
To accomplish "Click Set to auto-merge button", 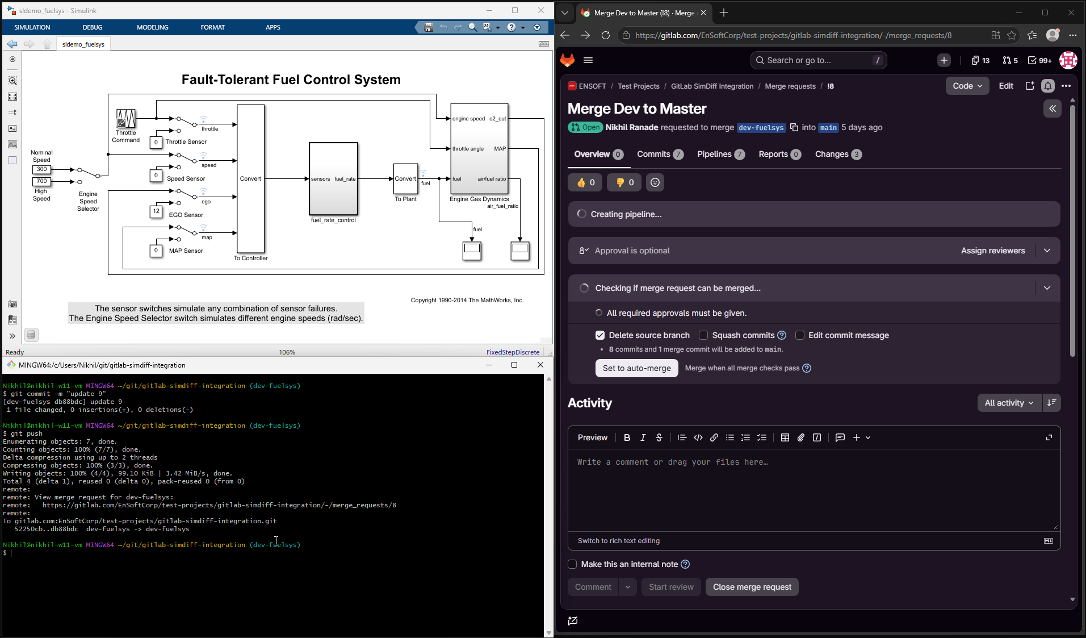I will [637, 368].
